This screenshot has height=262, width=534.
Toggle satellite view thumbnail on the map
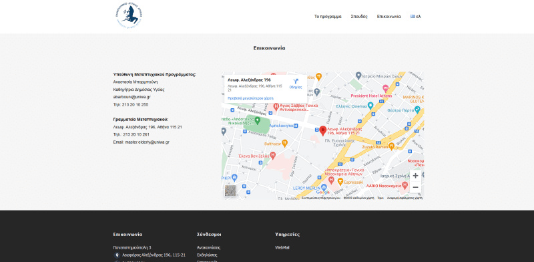(230, 190)
